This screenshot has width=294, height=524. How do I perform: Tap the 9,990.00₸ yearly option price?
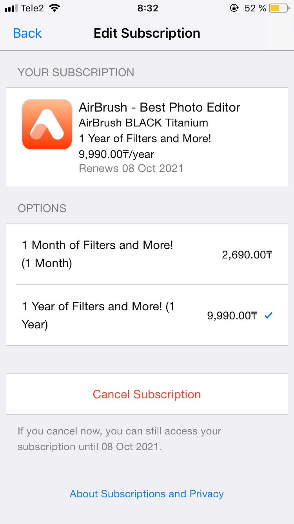[x=232, y=316]
